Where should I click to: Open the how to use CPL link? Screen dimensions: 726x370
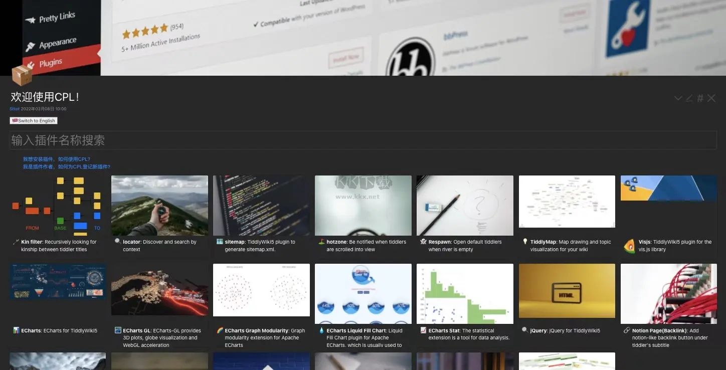click(56, 159)
